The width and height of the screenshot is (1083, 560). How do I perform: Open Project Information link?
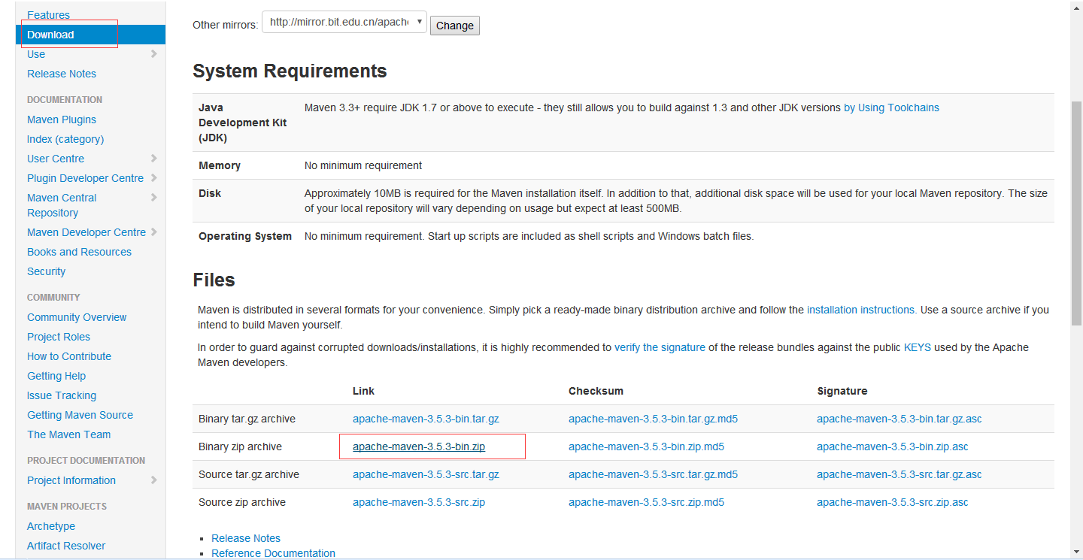click(71, 480)
